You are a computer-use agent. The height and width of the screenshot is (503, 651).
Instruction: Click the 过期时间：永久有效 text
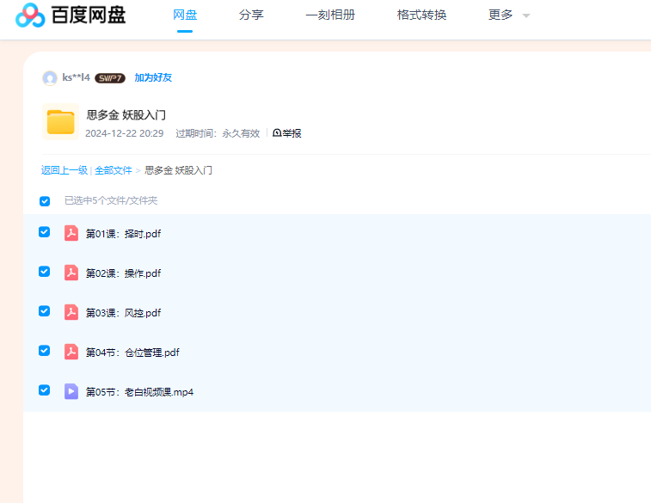coord(218,133)
